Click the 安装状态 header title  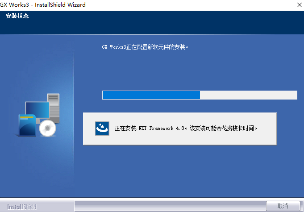coord(17,17)
